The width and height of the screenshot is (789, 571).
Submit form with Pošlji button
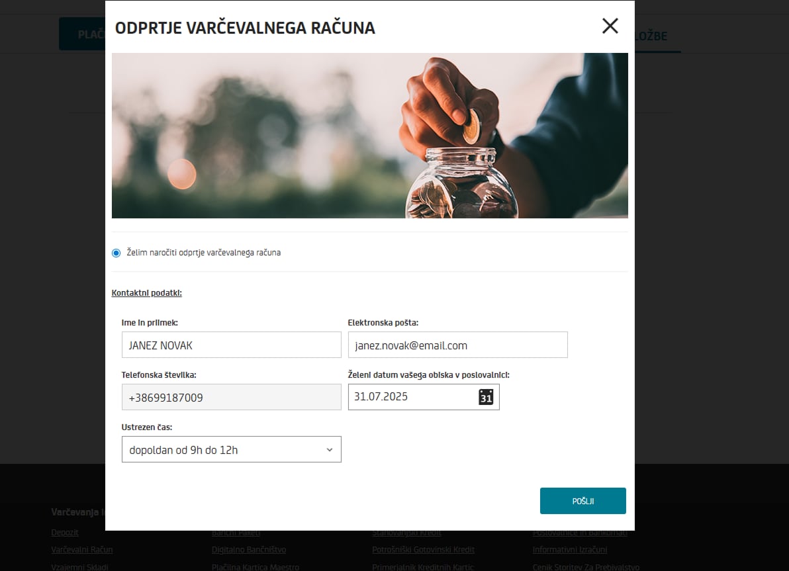point(582,501)
